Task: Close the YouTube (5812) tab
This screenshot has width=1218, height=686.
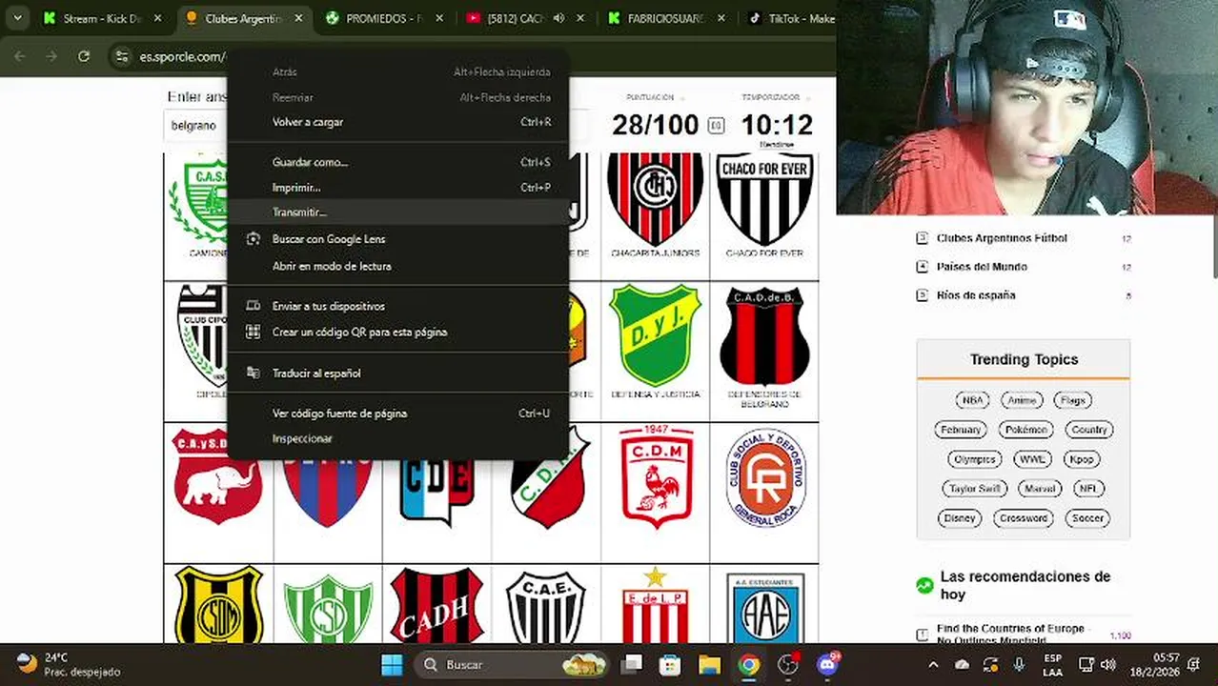Action: pos(580,18)
